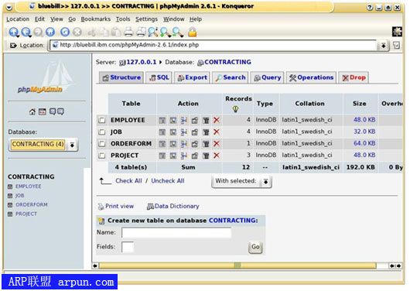Click the Check All link

click(x=128, y=181)
